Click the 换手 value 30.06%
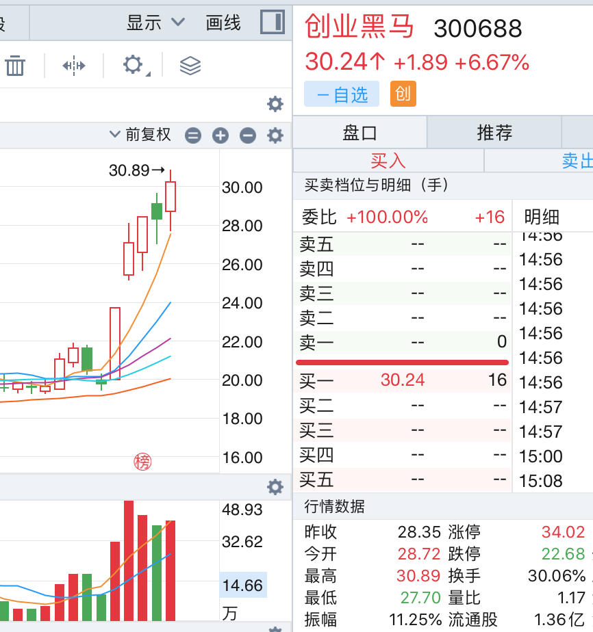 pyautogui.click(x=557, y=576)
